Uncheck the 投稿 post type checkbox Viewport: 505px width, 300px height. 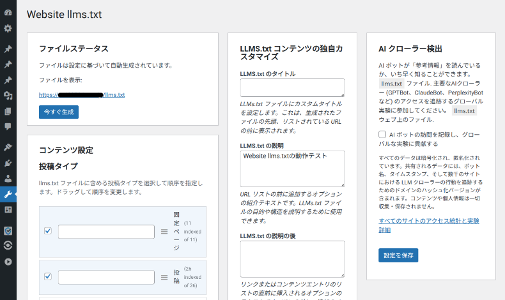coord(48,276)
